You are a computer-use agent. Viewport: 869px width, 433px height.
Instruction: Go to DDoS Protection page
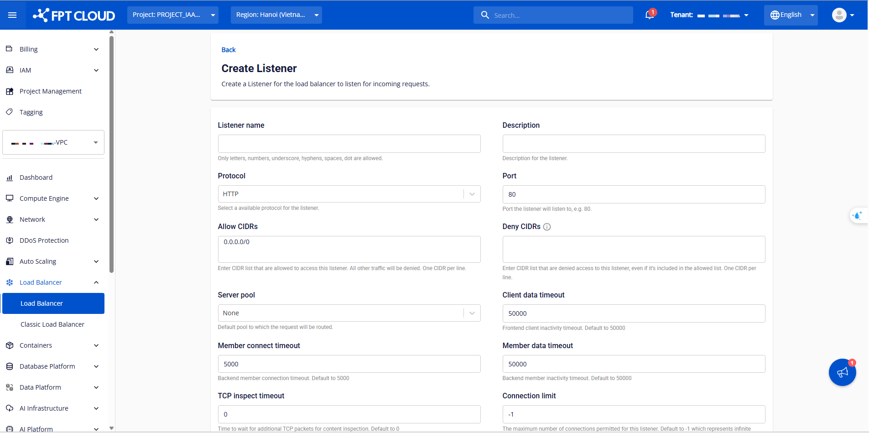tap(44, 240)
